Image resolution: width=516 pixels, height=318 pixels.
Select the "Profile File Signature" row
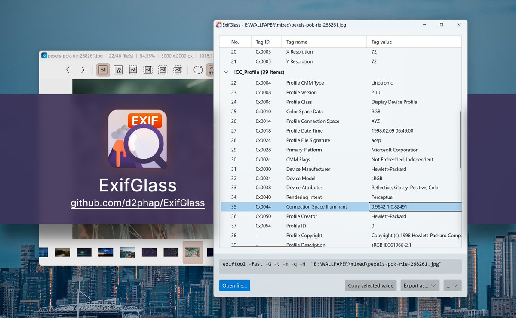point(341,140)
